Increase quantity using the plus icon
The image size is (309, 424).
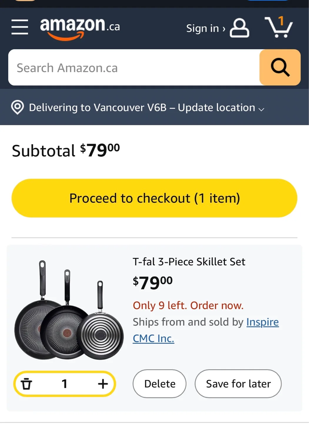[102, 384]
